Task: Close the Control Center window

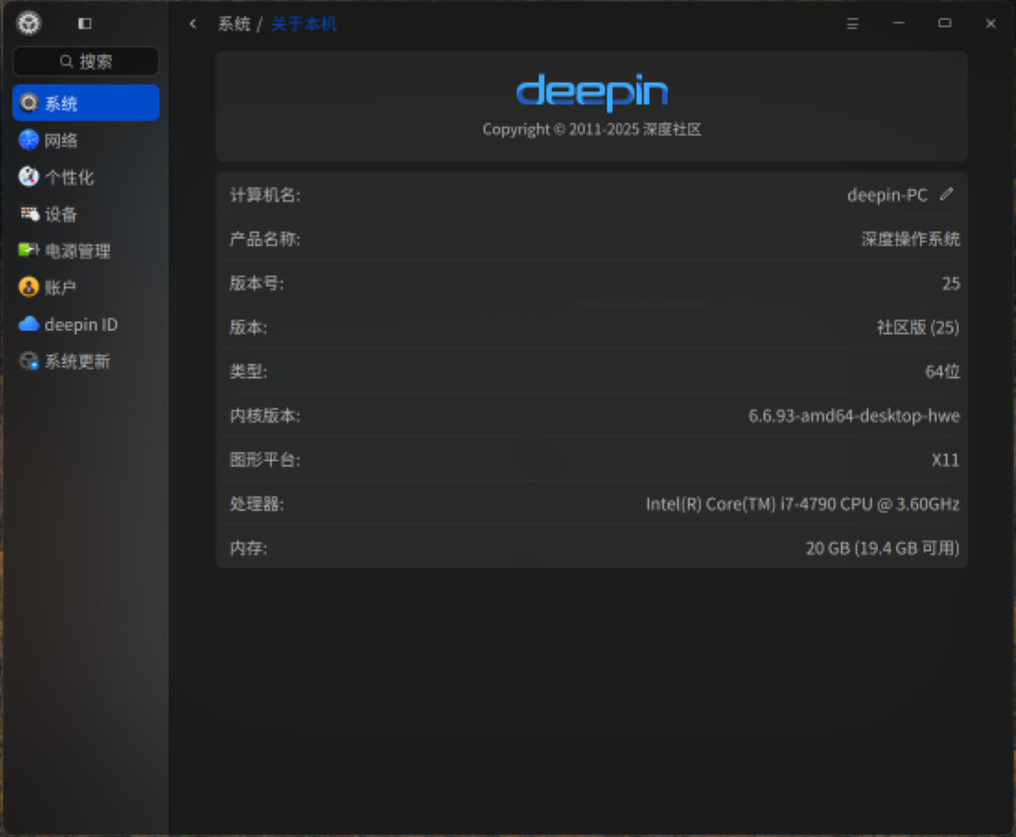Action: point(991,24)
